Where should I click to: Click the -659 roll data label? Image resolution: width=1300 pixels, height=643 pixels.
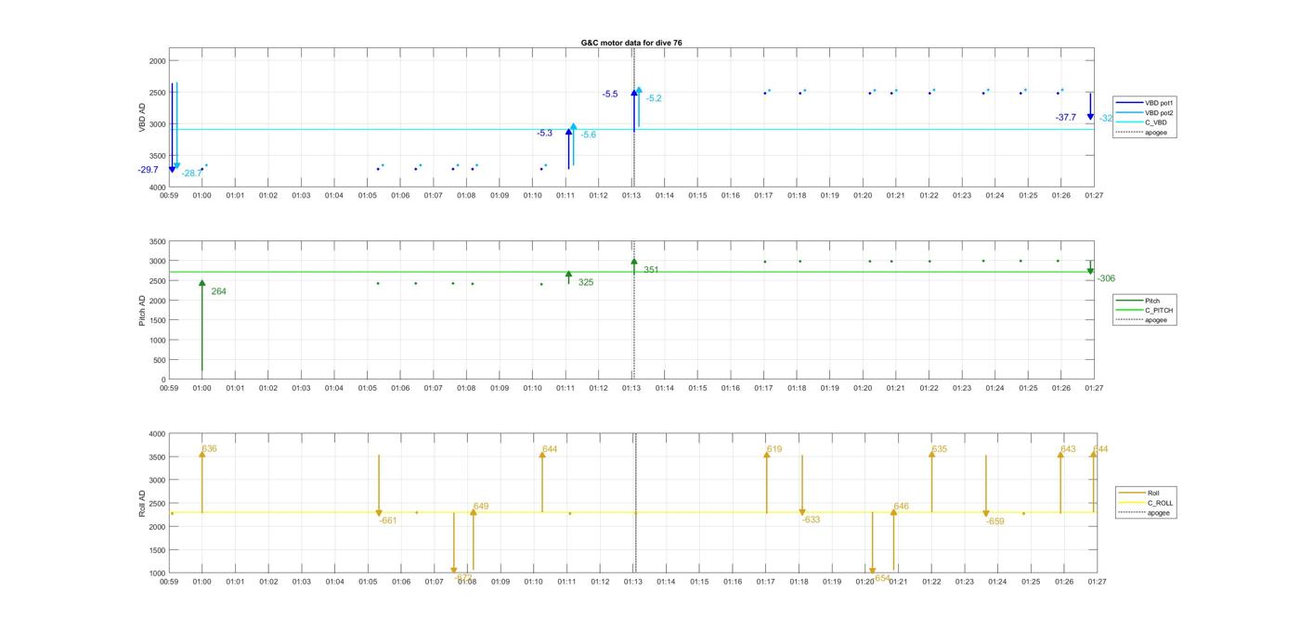pos(995,521)
